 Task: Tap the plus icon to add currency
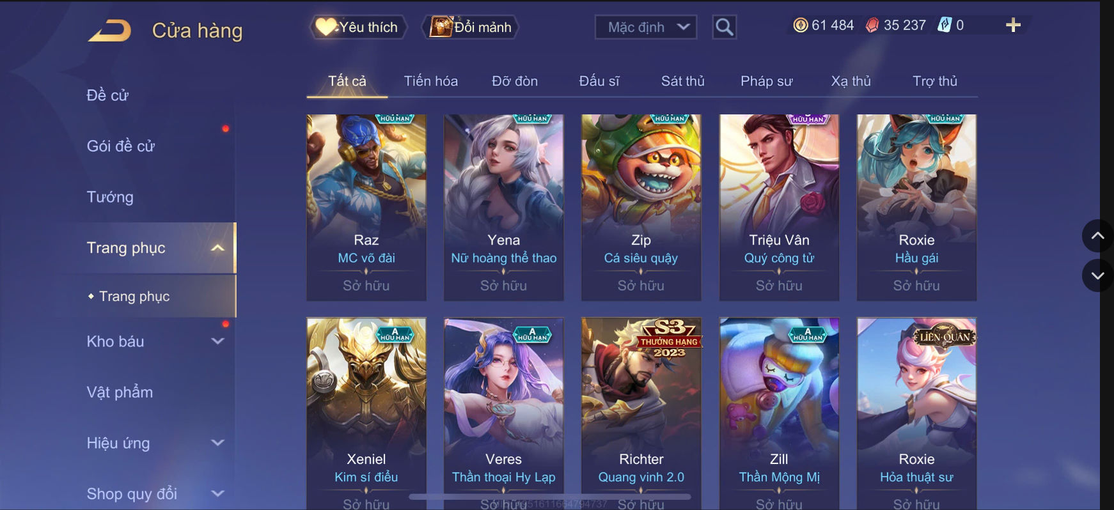pos(1013,25)
